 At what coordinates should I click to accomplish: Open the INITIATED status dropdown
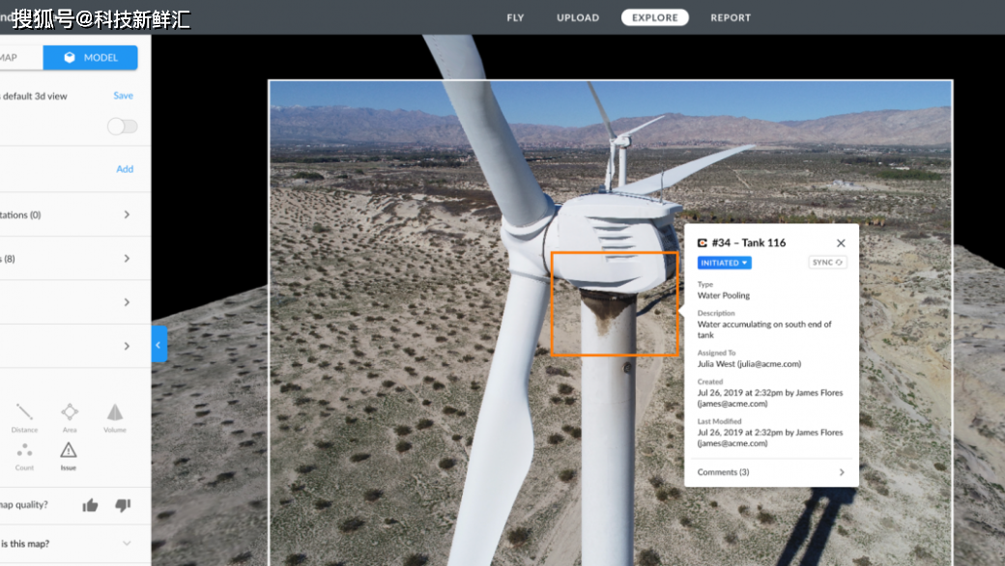click(724, 263)
